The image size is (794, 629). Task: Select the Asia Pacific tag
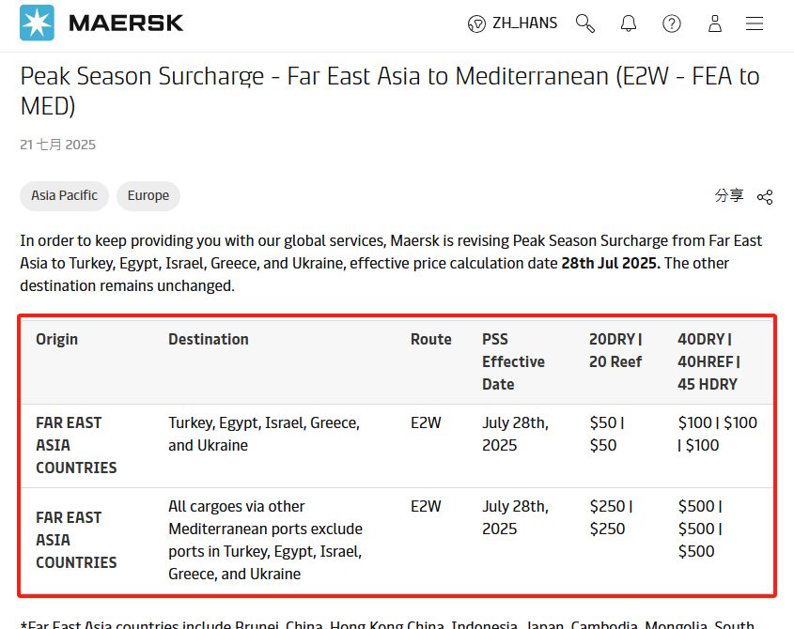coord(64,196)
